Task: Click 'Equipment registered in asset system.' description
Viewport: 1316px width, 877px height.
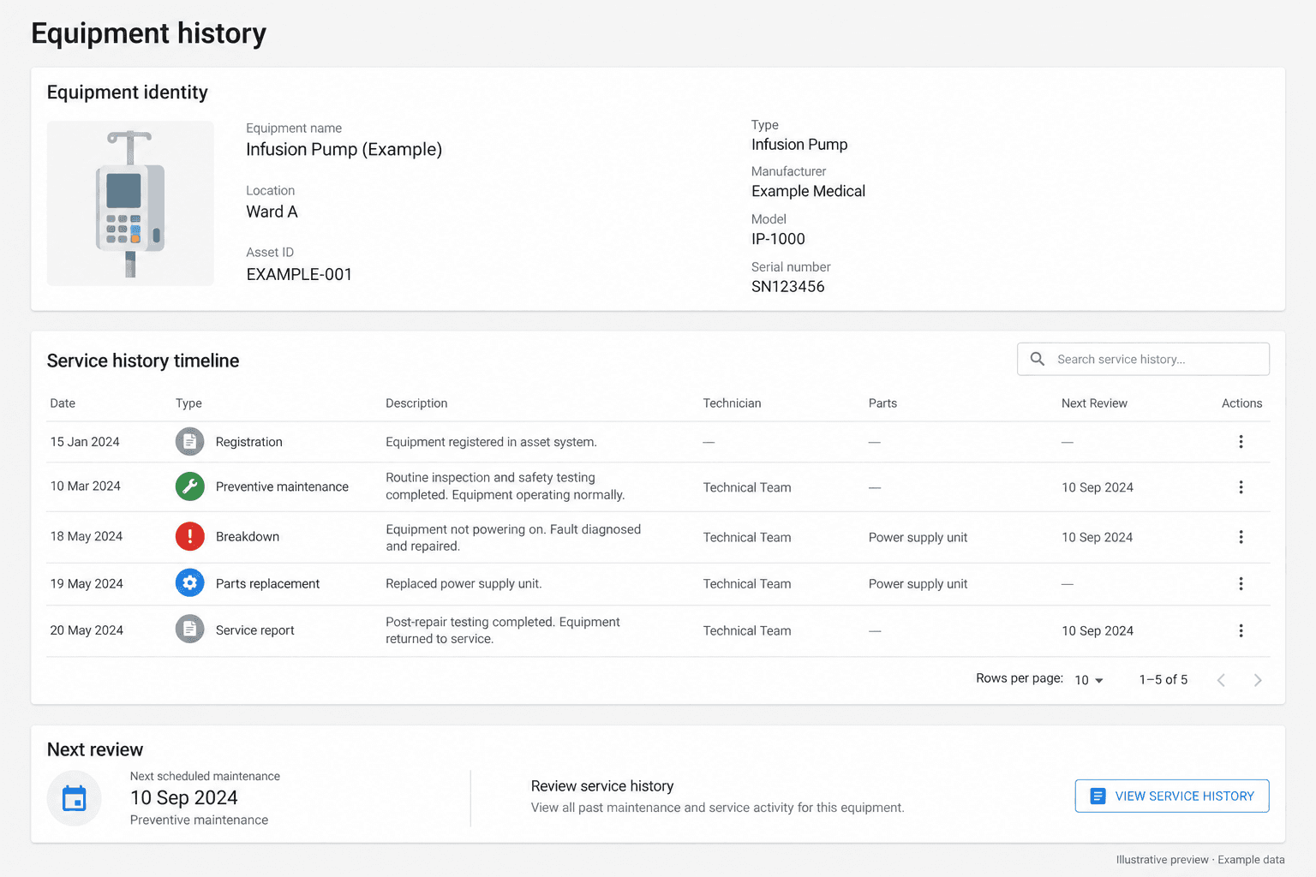Action: (x=491, y=442)
